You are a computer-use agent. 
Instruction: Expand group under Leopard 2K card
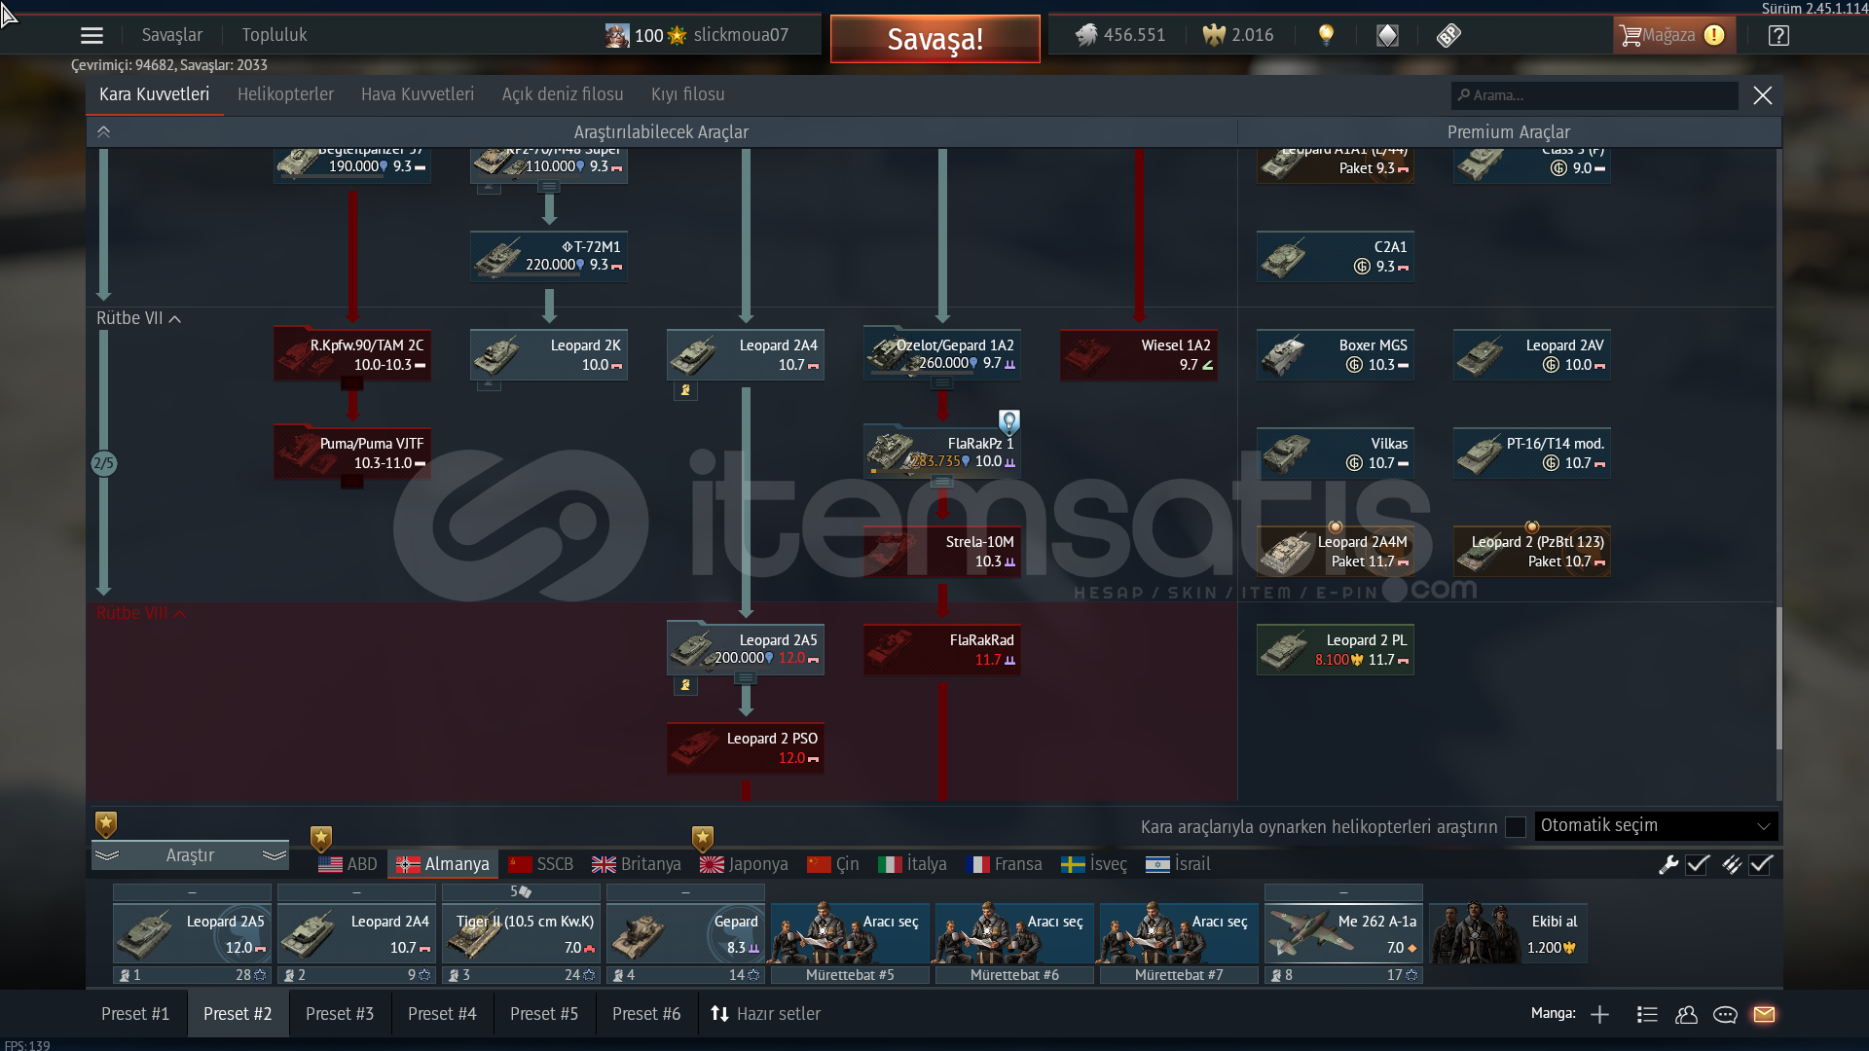489,385
